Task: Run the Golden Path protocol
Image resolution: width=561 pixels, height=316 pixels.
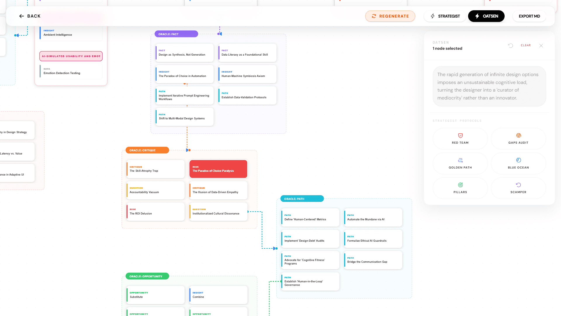Action: tap(460, 163)
